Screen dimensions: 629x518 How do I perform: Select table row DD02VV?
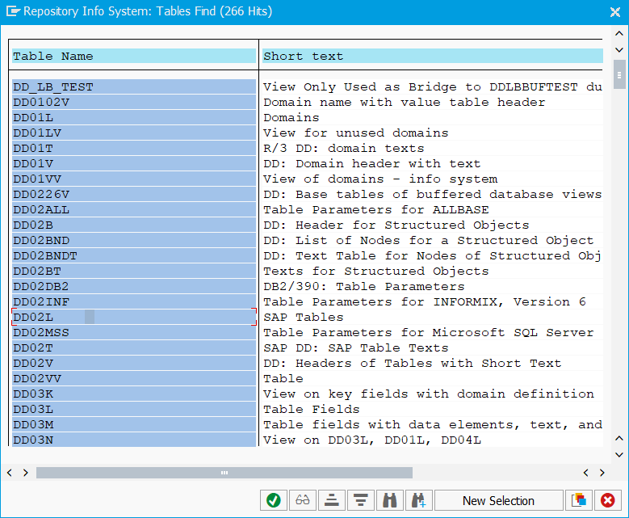pos(133,378)
